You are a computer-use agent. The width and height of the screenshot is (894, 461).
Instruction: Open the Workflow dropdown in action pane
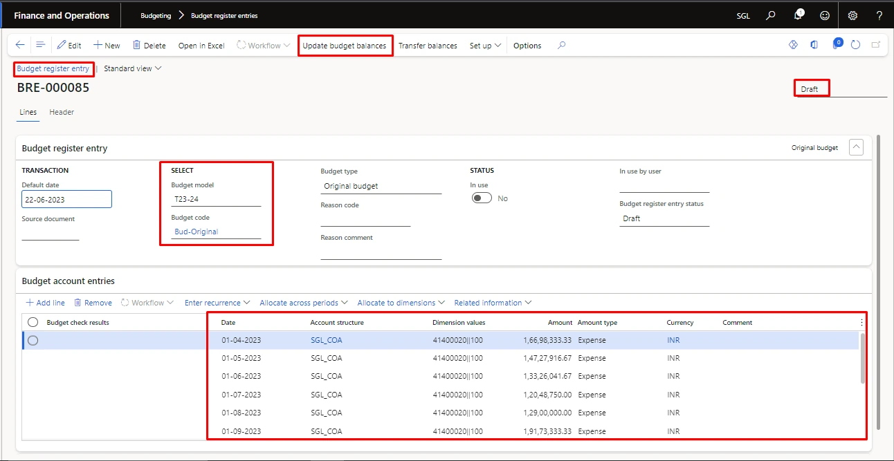[264, 46]
